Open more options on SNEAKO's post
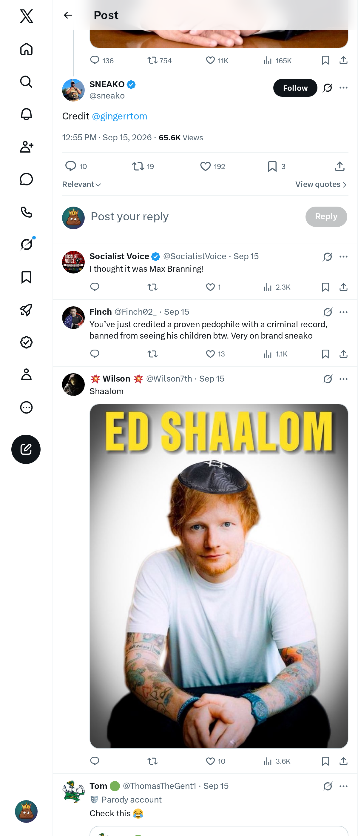 [x=343, y=87]
